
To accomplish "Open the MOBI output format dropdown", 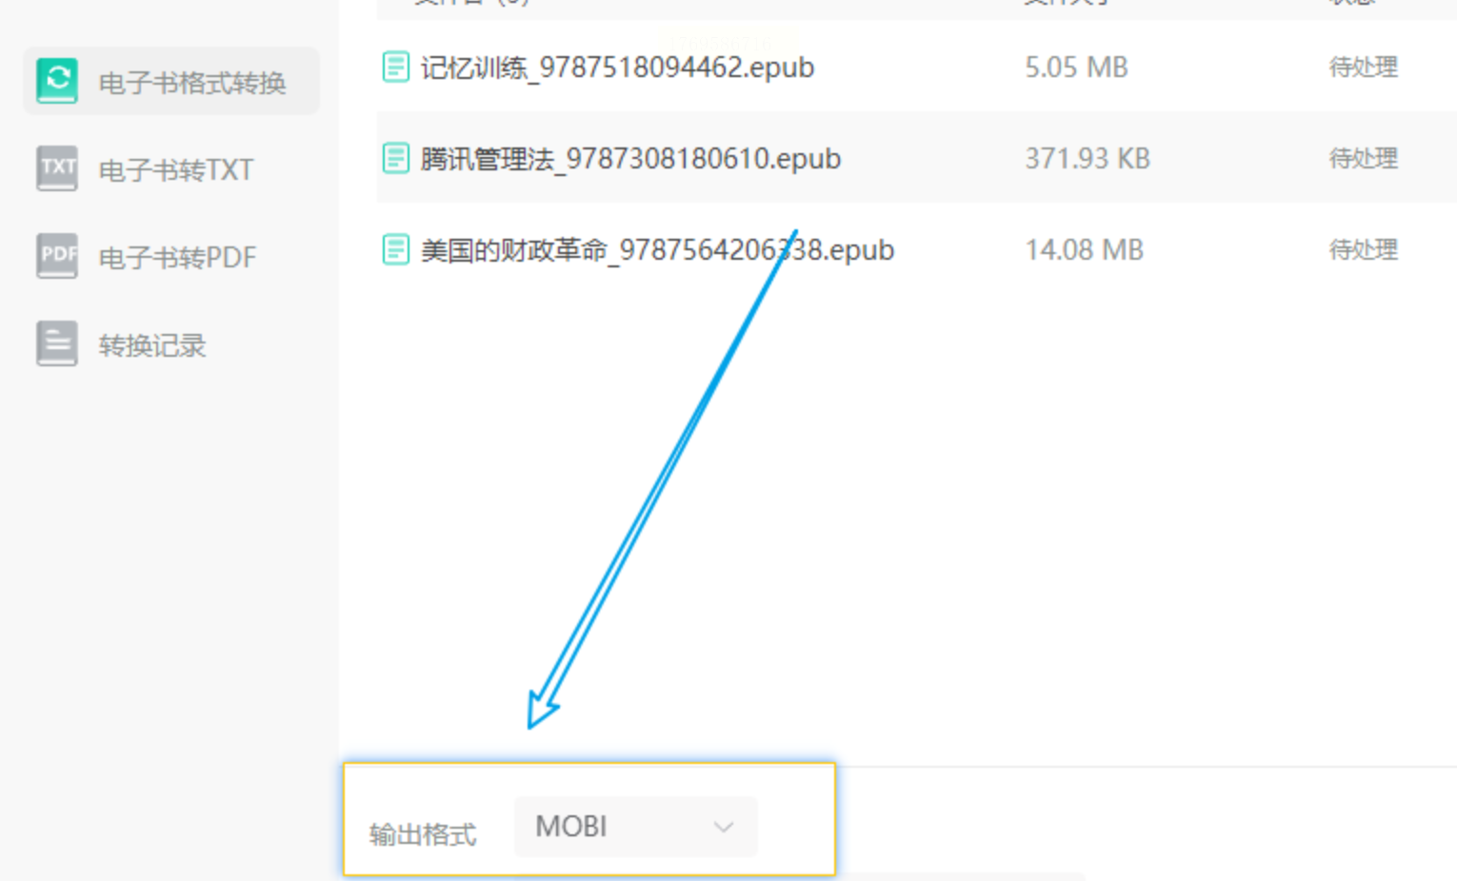I will click(x=635, y=827).
